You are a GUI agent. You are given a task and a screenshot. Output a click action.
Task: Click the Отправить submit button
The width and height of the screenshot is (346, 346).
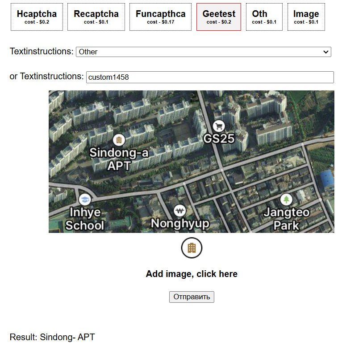pos(192,297)
